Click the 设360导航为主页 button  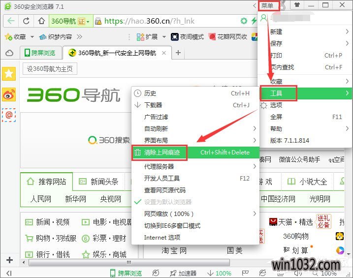[x=49, y=69]
